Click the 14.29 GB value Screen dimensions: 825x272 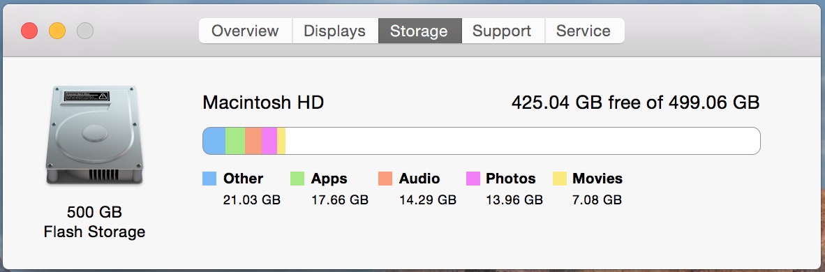pos(428,200)
